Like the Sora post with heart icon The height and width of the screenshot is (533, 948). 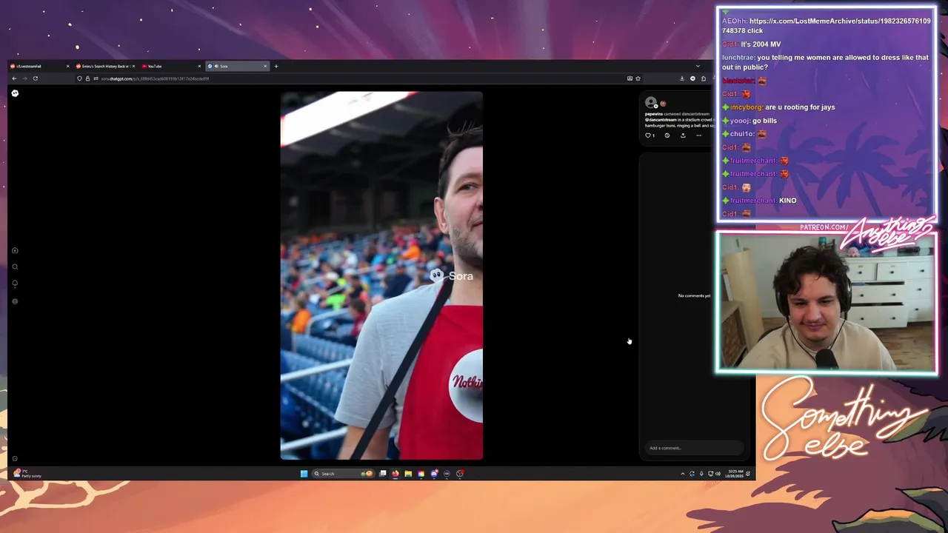click(x=648, y=135)
